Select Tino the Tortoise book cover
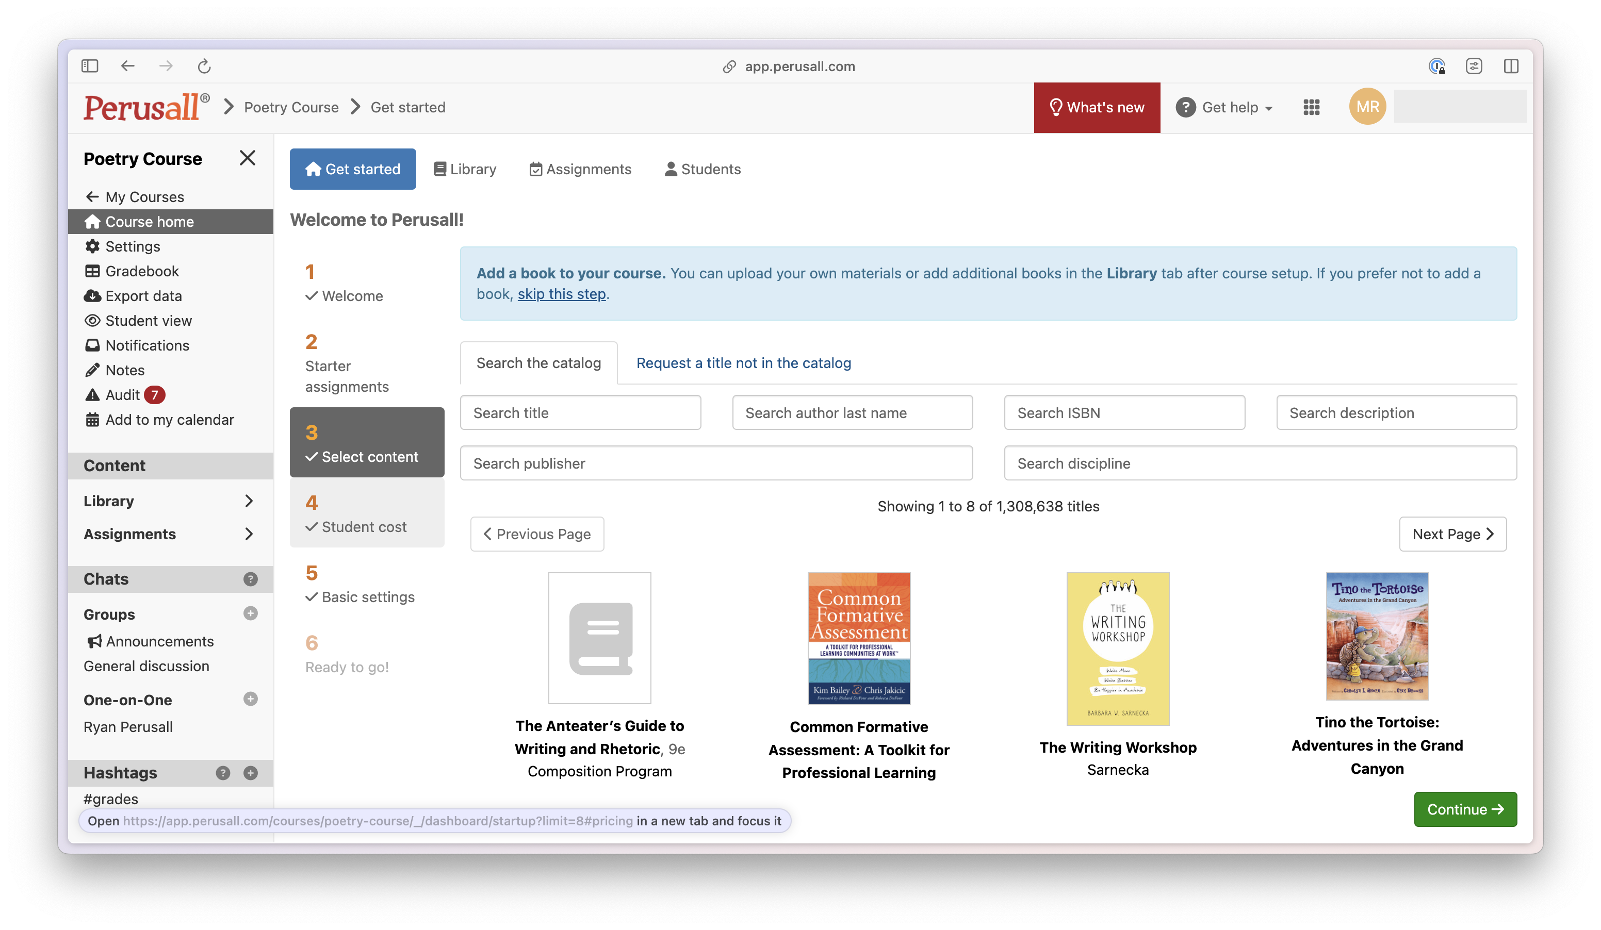The image size is (1601, 930). click(1377, 636)
